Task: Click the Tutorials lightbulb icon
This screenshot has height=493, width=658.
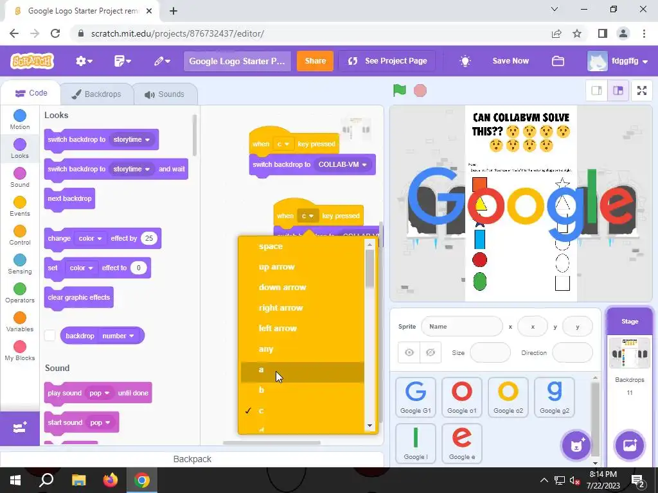Action: click(465, 61)
